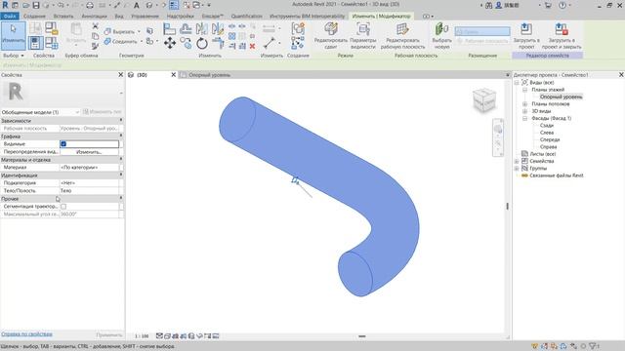Open the Аннотации ribbon tab

click(94, 17)
